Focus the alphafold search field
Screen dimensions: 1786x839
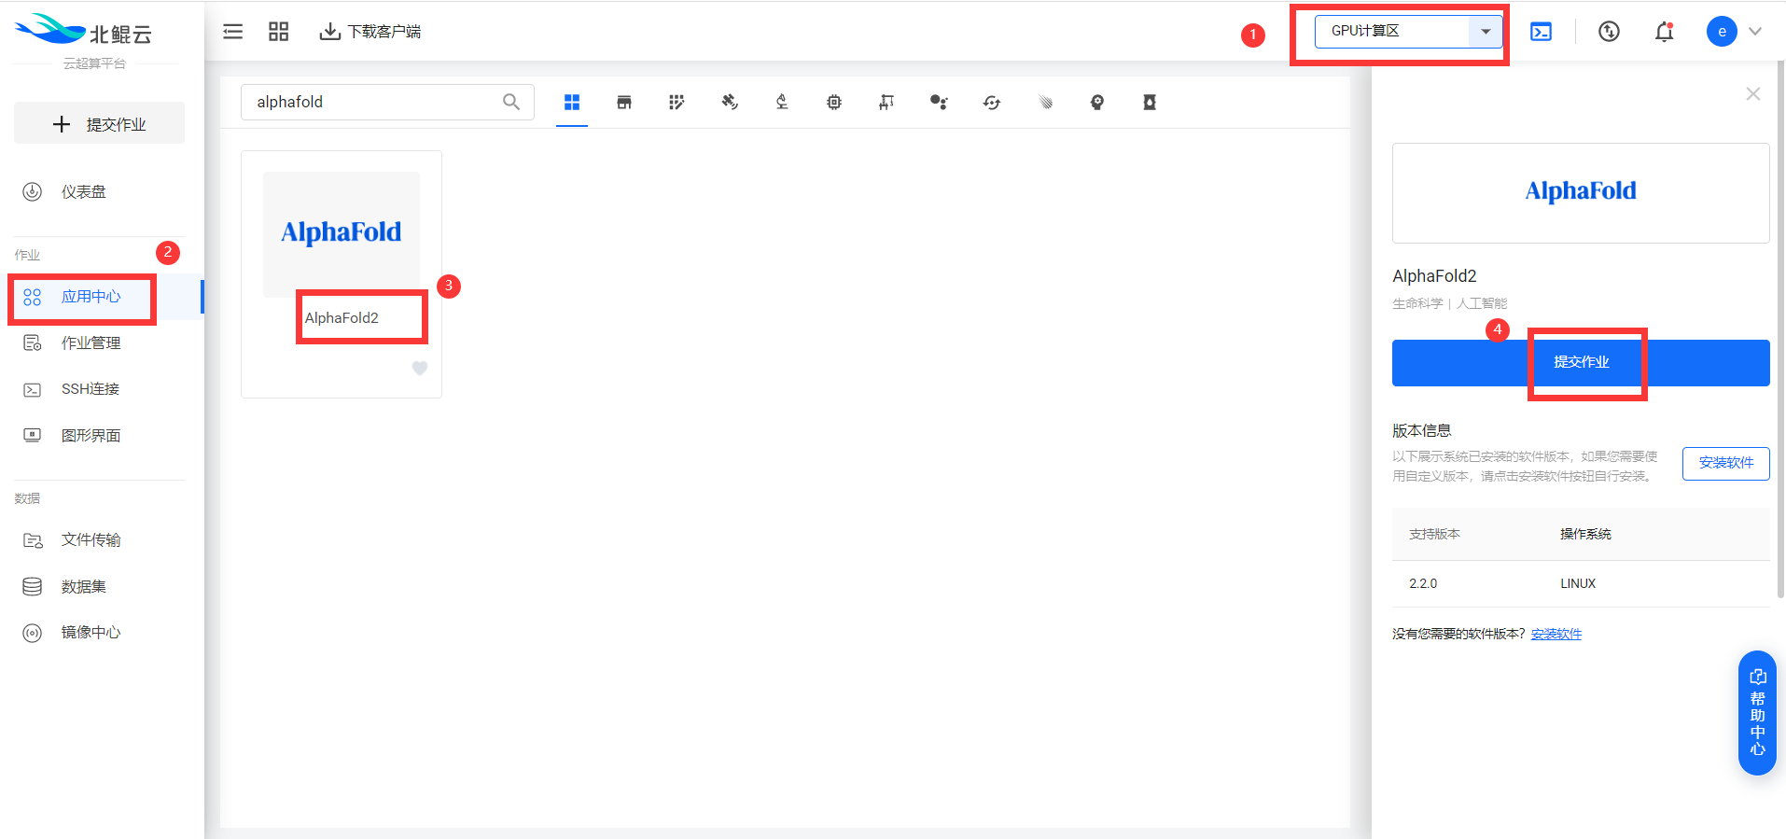387,102
